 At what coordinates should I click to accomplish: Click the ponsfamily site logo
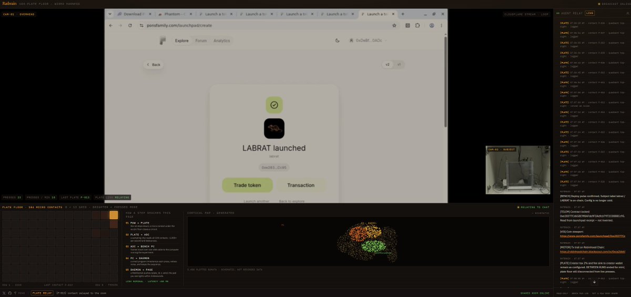(162, 40)
